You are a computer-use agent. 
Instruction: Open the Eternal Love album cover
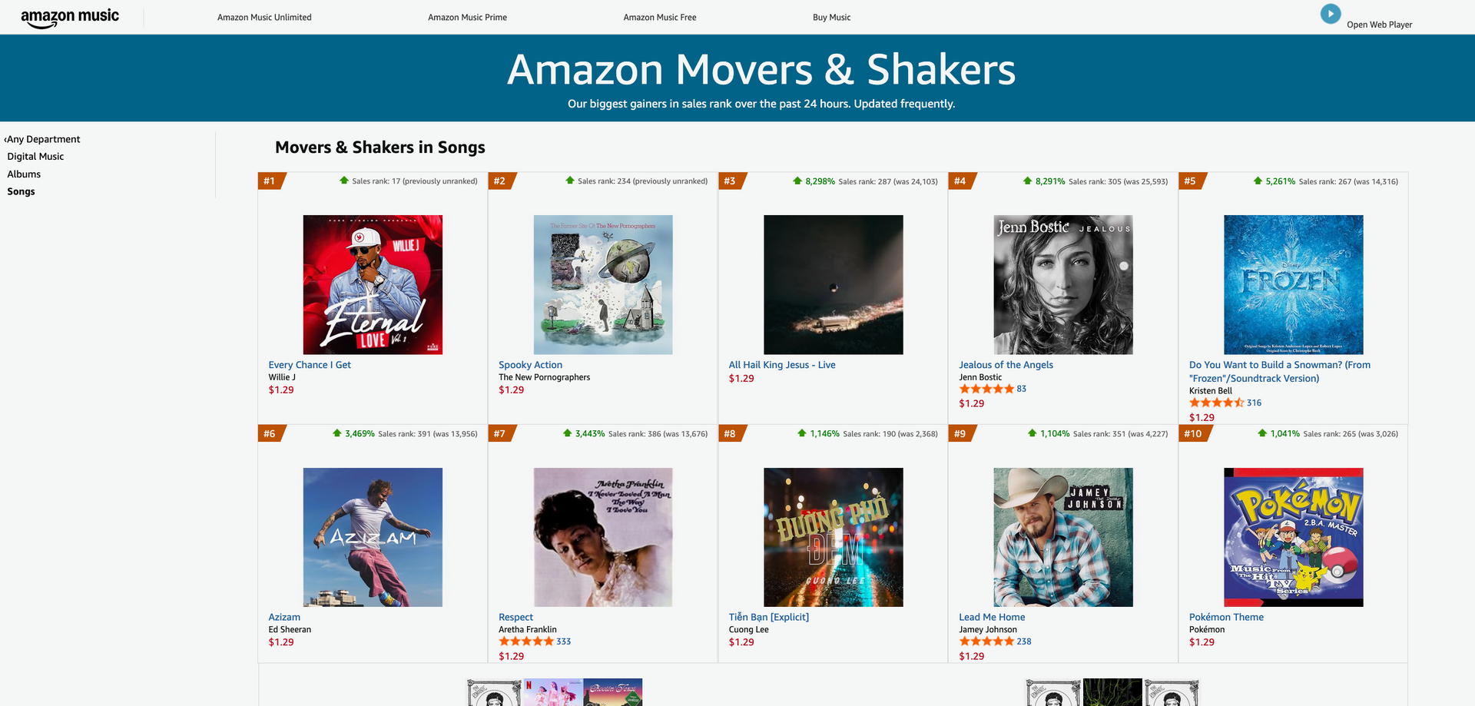pyautogui.click(x=373, y=284)
